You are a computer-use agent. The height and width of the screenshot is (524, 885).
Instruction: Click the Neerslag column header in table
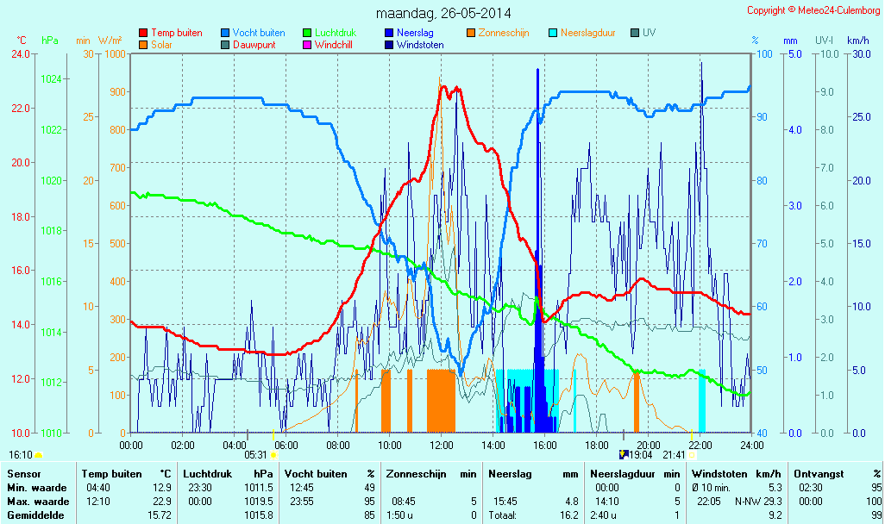[509, 474]
